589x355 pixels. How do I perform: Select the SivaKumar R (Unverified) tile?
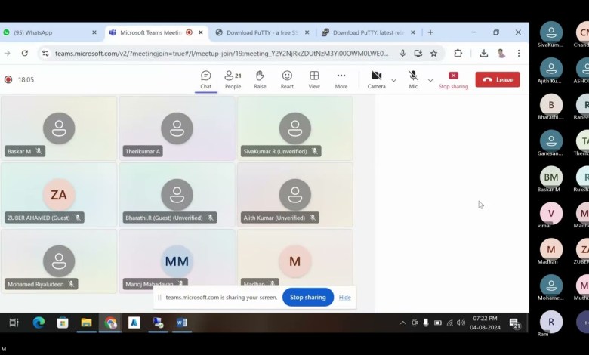294,128
